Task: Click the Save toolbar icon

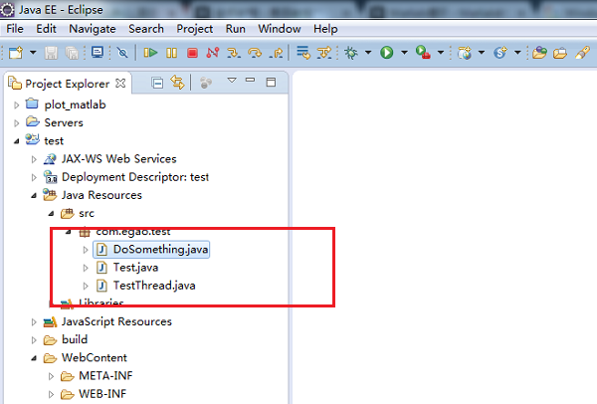Action: [51, 53]
